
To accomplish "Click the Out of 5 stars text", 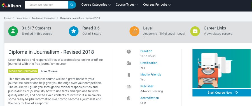I will [x=92, y=34].
